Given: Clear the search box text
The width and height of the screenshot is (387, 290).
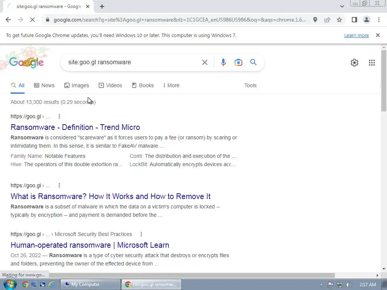Looking at the screenshot, I should [204, 62].
